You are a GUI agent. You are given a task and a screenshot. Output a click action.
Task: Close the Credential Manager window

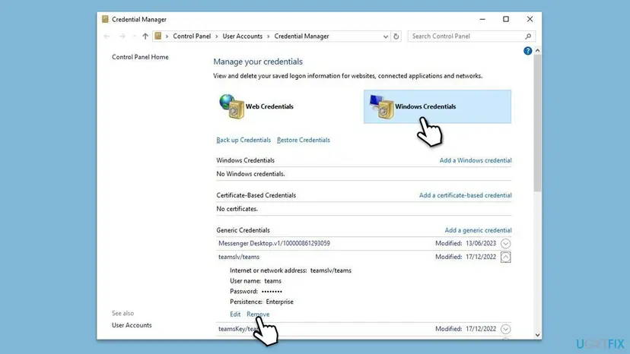tap(530, 19)
